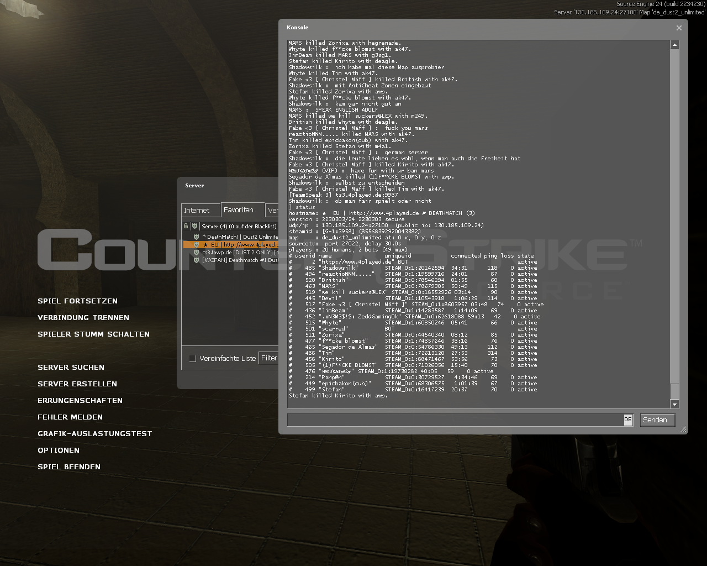Click shield icon next to cs3.tawp.de server

coord(196,252)
